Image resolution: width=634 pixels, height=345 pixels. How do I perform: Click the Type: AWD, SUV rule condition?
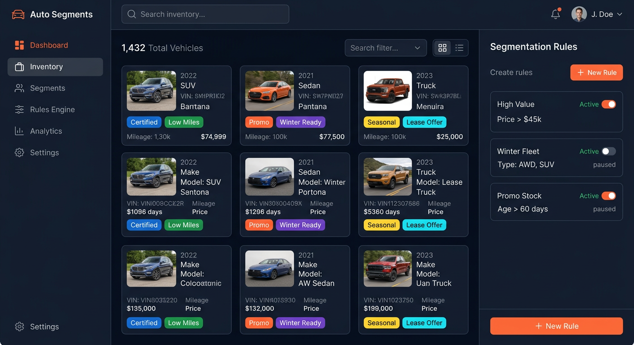[x=525, y=164]
